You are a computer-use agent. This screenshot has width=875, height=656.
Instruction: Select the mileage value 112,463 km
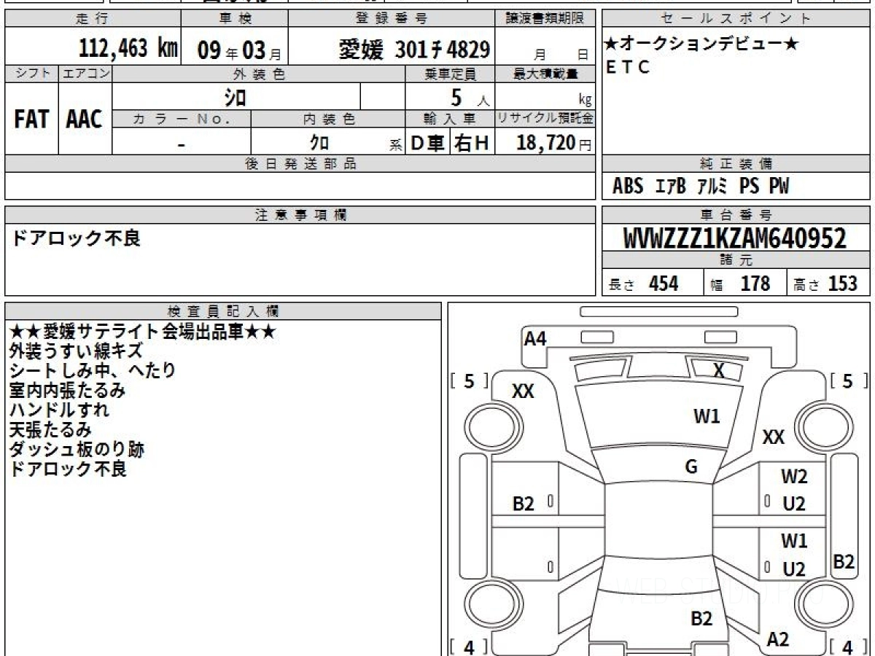point(128,49)
